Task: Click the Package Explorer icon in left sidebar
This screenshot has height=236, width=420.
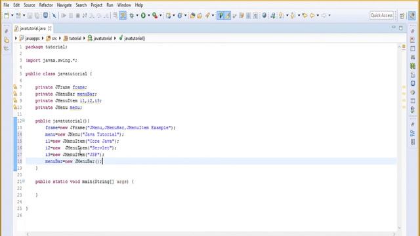Action: [x=7, y=41]
